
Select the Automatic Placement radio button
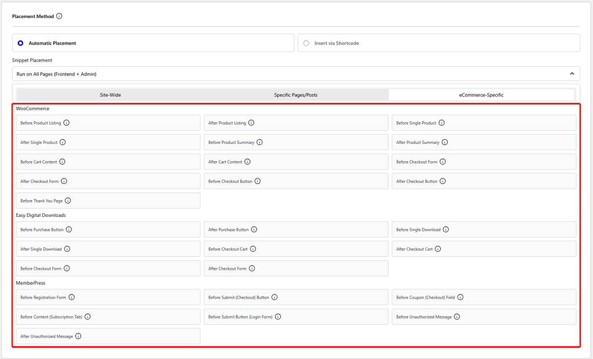pos(20,42)
